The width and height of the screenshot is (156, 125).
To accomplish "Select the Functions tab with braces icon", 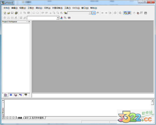I will pos(21,95).
